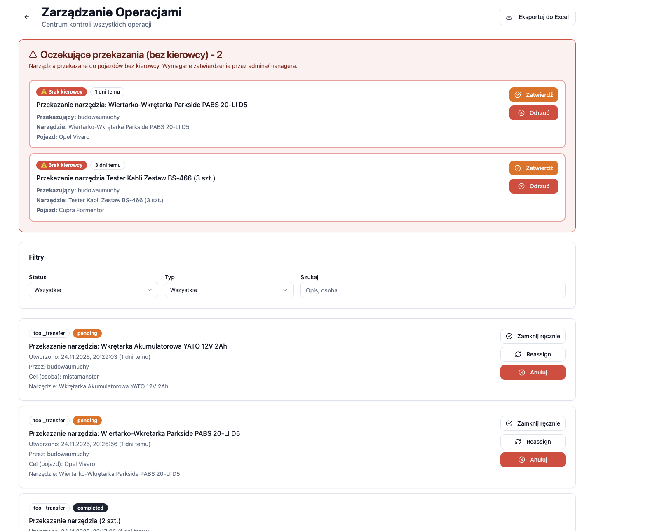Click X icon on Odrzuć for Tester Kabli
Viewport: 650px width, 531px height.
(521, 186)
